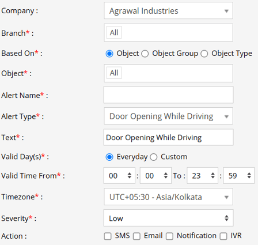258x245 pixels.
Task: Open the Alert Type dropdown
Action: click(x=168, y=116)
